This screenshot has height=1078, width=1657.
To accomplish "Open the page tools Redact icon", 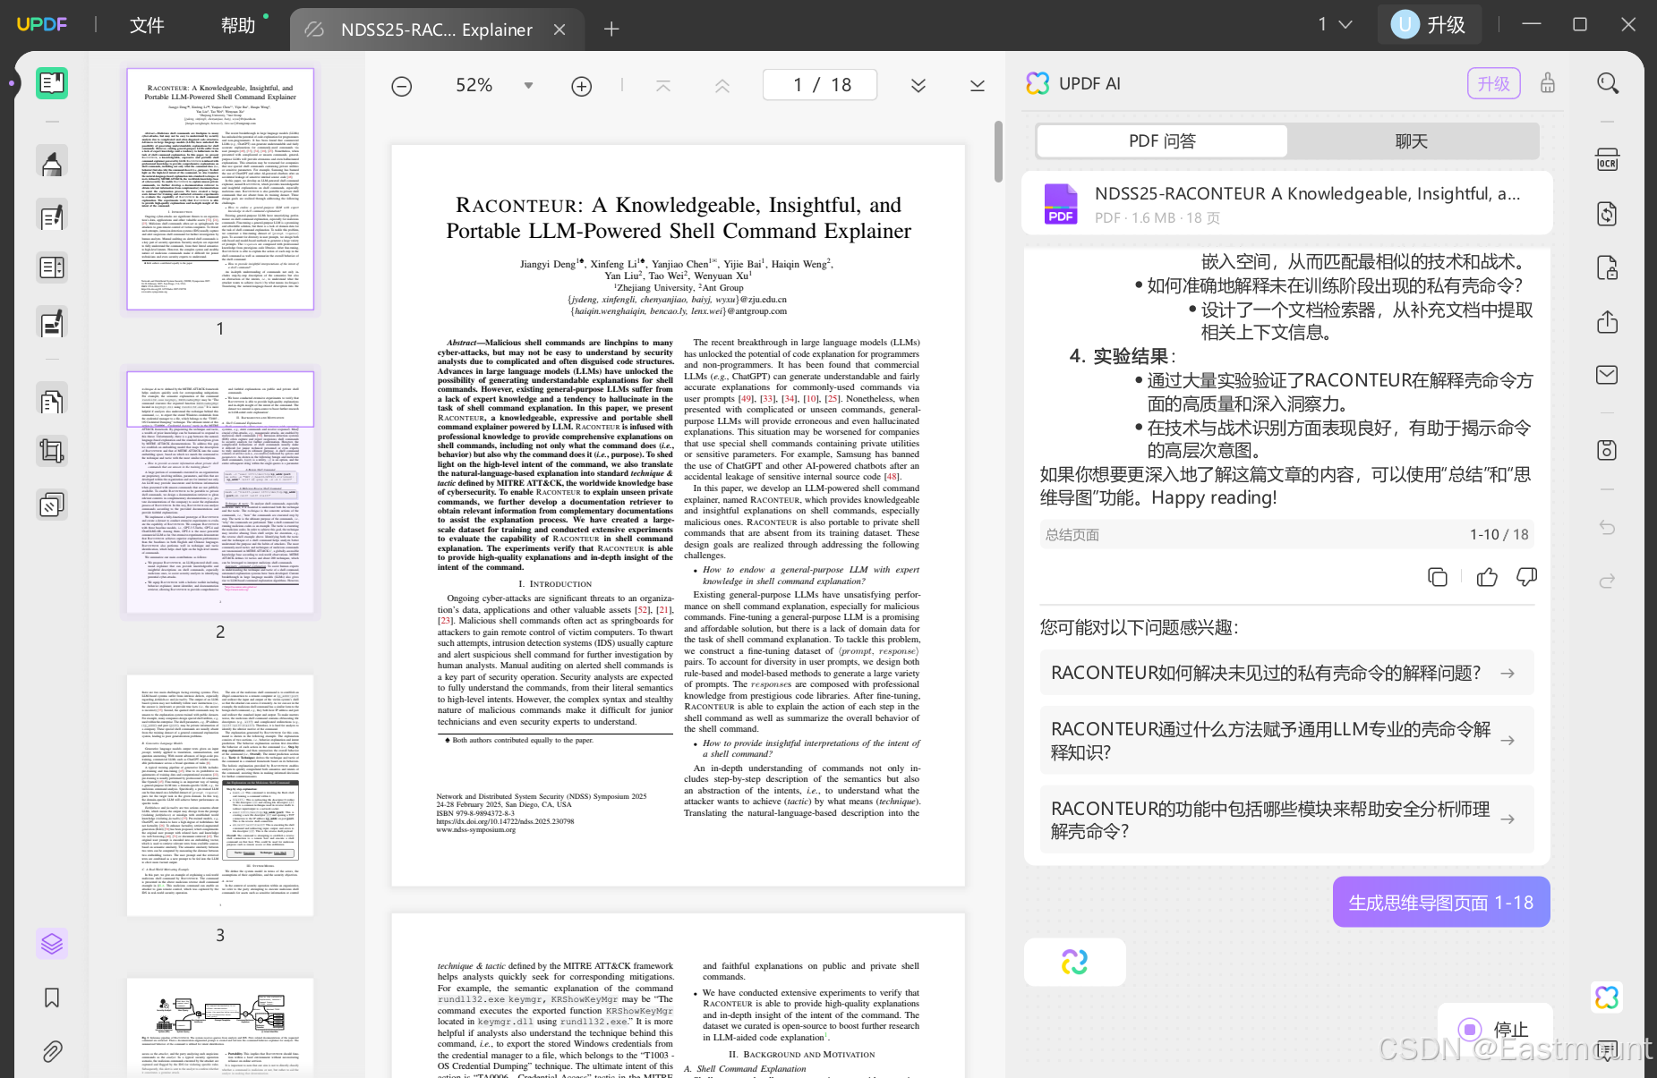I will pyautogui.click(x=52, y=321).
